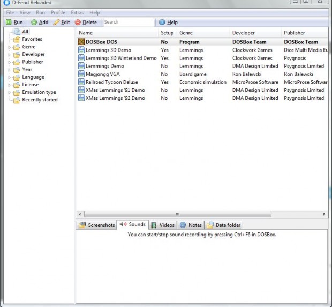This screenshot has width=332, height=307.
Task: Click the D-Fend Reloaded title bar icon
Action: (x=7, y=2)
